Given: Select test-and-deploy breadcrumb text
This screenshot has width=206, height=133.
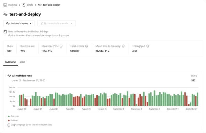Looking at the screenshot, I should pos(51,5).
